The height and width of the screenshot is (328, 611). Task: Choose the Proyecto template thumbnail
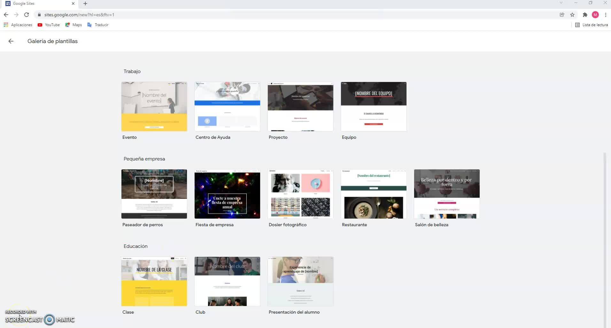(x=300, y=107)
